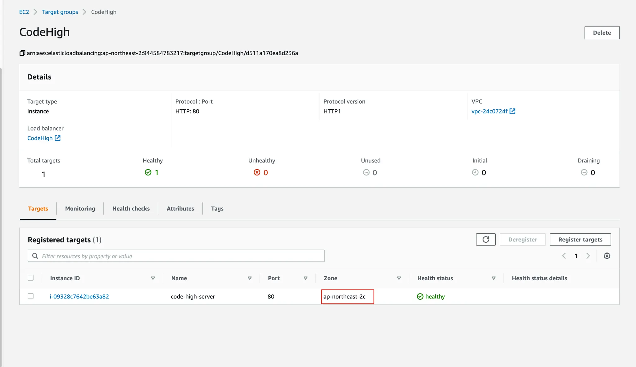The image size is (636, 367).
Task: Sort by Port column arrow
Action: pos(305,278)
